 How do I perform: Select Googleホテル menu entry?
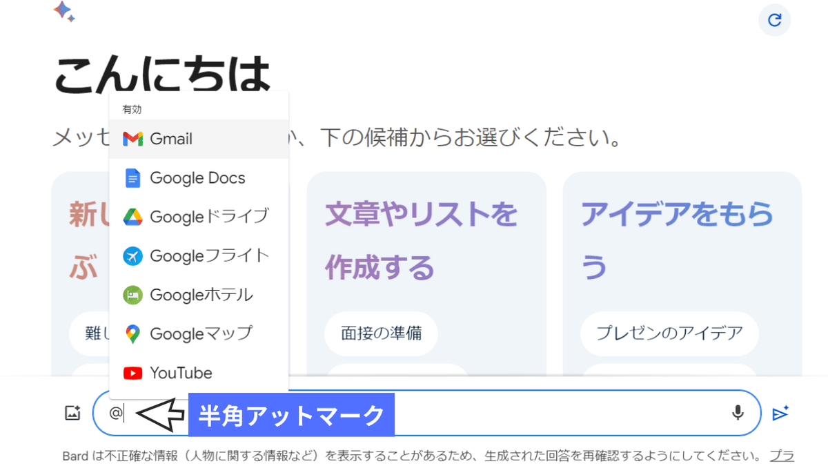click(x=199, y=295)
